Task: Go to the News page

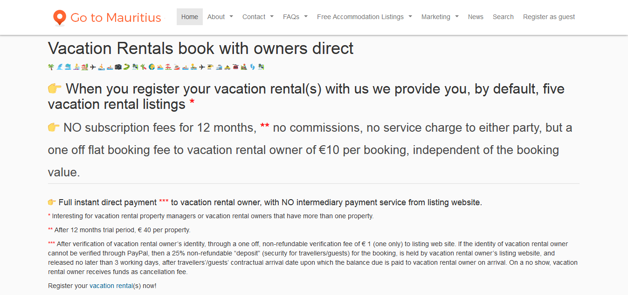Action: click(476, 17)
